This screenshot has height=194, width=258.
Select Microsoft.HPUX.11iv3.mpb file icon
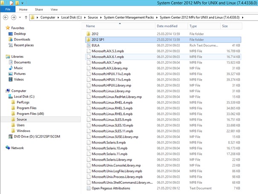point(89,79)
